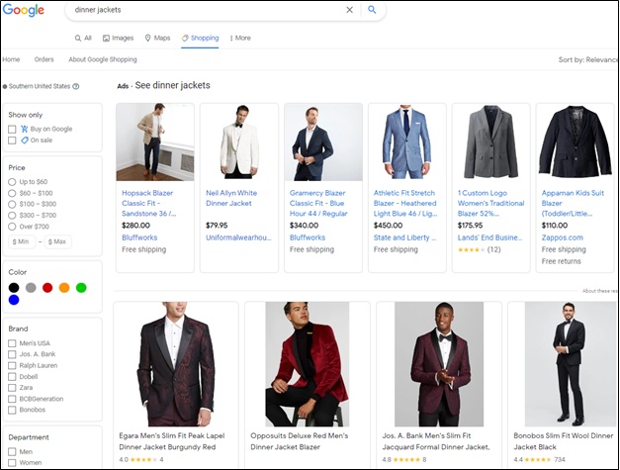This screenshot has height=470, width=620.
Task: Click the blue search magnifier icon
Action: pos(372,10)
